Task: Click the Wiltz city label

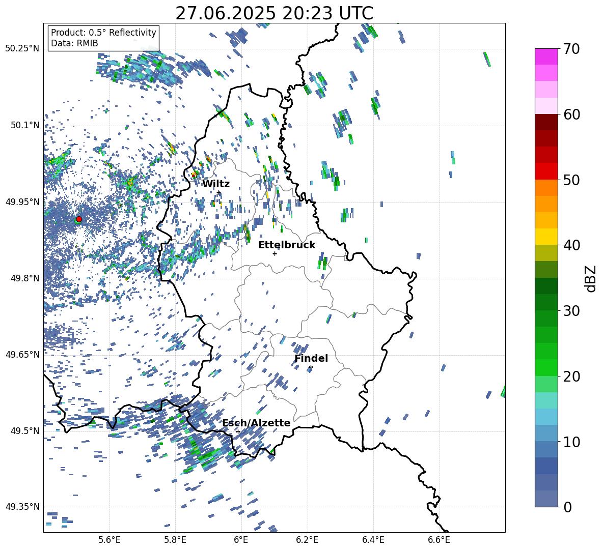Action: click(x=216, y=184)
